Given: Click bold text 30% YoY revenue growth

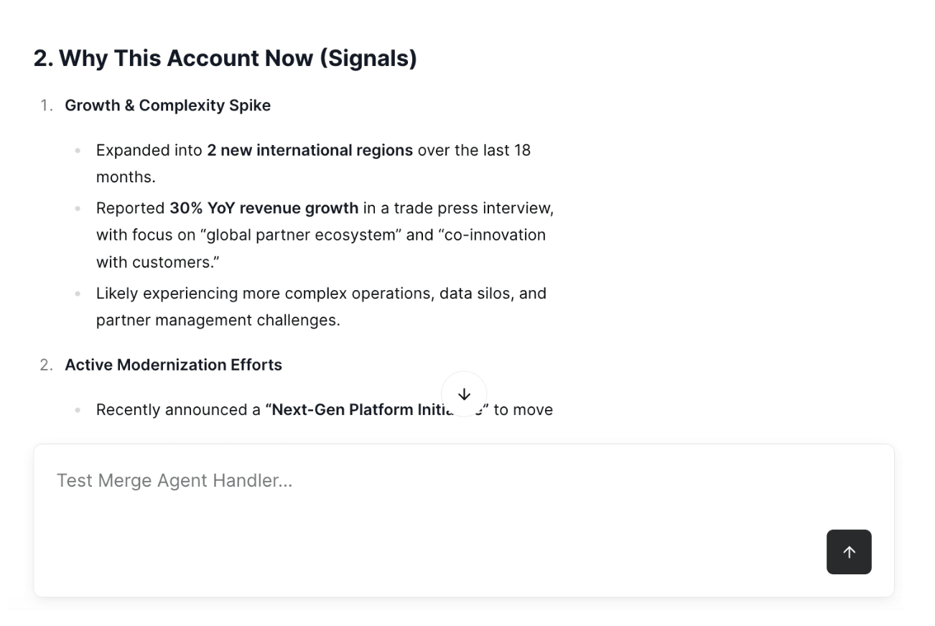Looking at the screenshot, I should [x=264, y=208].
